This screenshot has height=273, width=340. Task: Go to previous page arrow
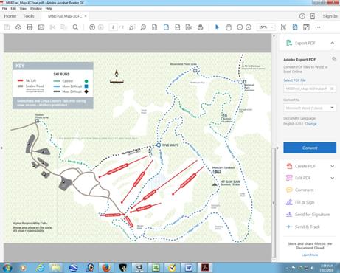pos(92,27)
